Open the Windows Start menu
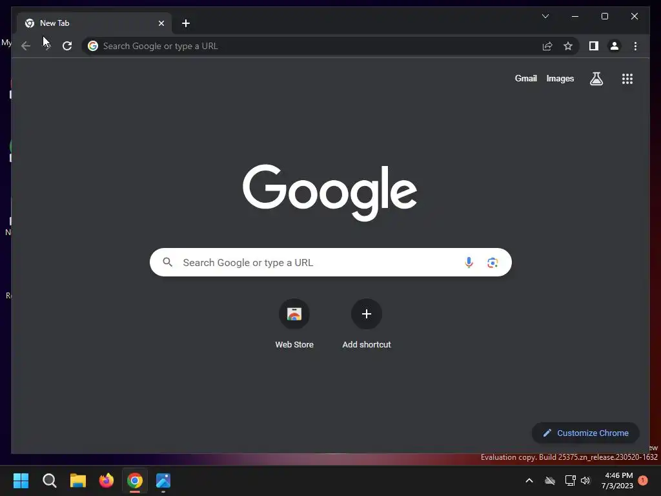 click(21, 480)
